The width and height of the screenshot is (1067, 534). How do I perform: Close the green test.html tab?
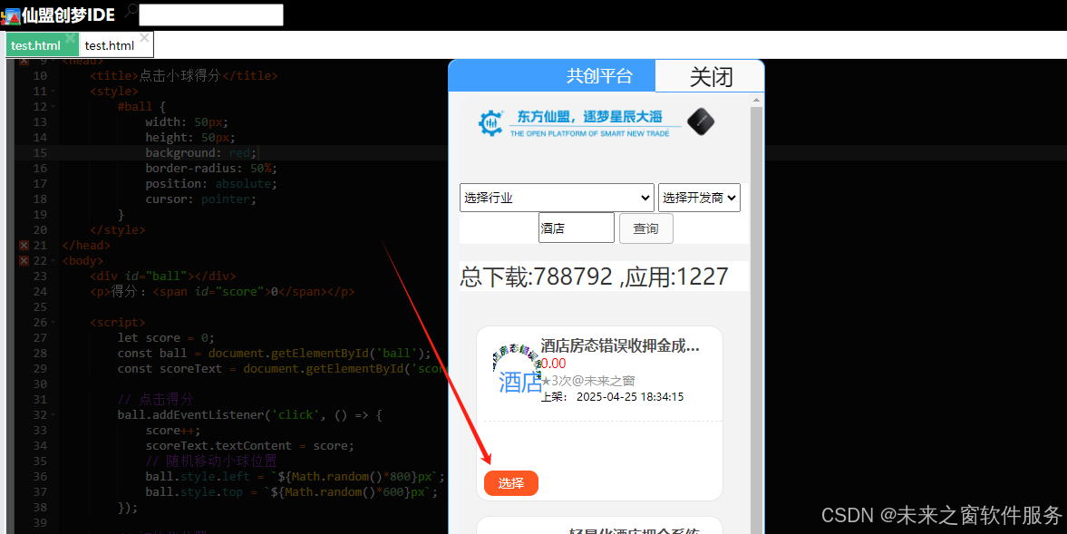click(x=71, y=38)
